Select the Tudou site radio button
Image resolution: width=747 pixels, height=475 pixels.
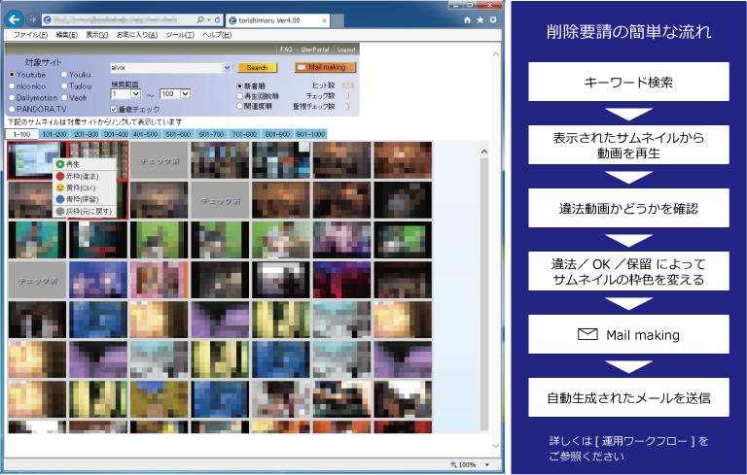[64, 86]
